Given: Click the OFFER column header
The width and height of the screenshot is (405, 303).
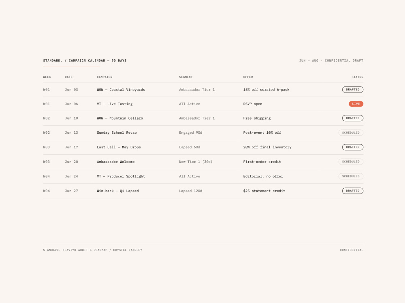Looking at the screenshot, I should tap(248, 77).
